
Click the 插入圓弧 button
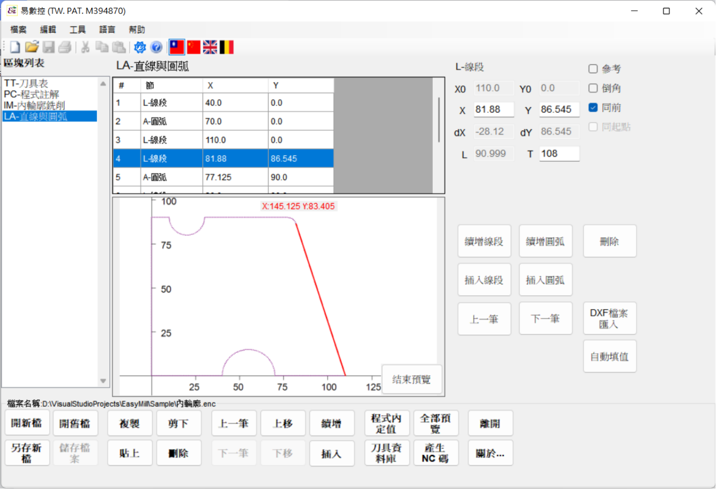pos(546,280)
